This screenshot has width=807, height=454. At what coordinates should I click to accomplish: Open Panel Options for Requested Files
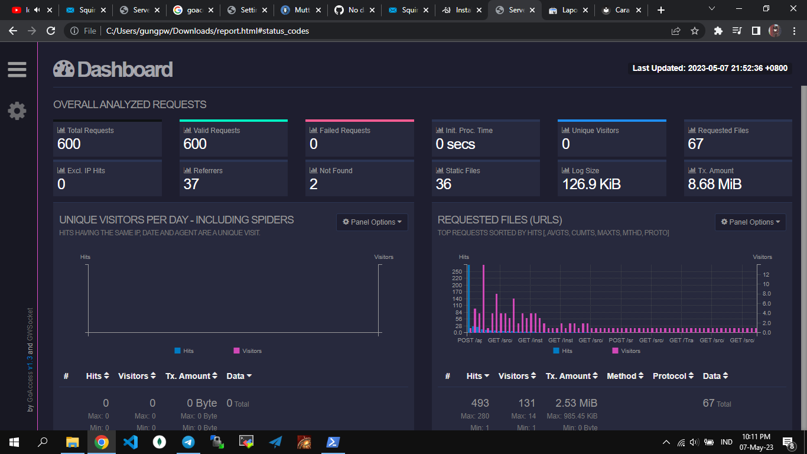(750, 222)
